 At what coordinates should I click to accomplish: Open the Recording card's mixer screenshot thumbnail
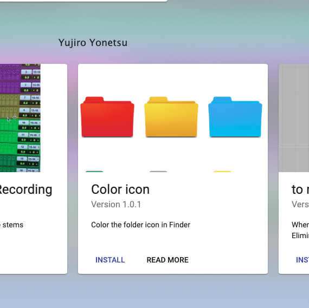(x=20, y=117)
